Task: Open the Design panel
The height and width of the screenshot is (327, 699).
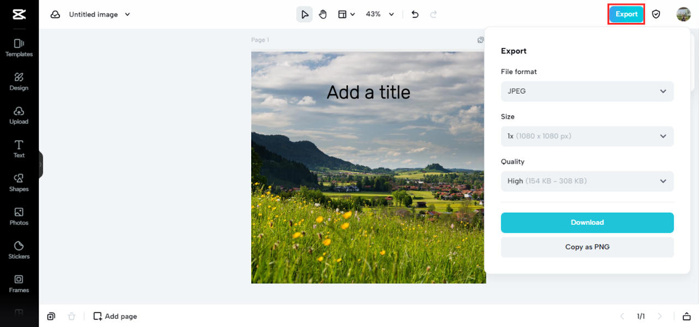Action: pos(19,81)
